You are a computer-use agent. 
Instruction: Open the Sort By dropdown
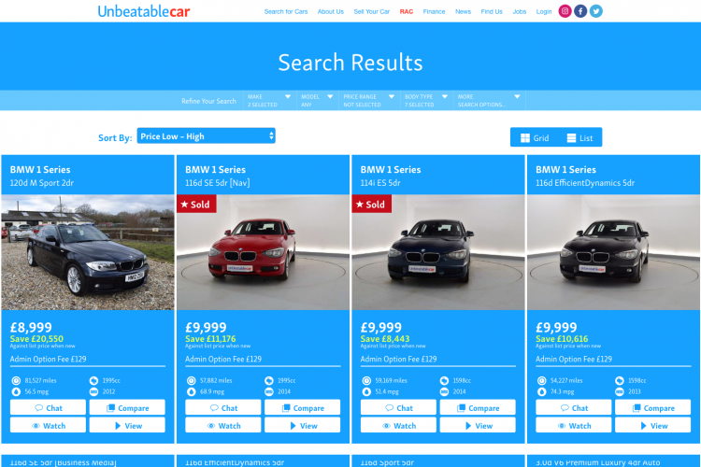[x=207, y=135]
